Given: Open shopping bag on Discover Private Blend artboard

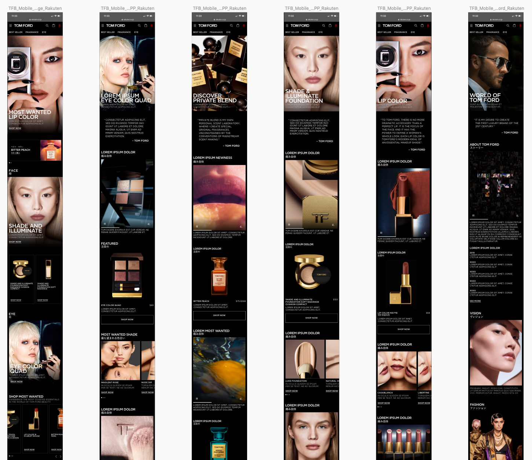Looking at the screenshot, I should 238,26.
